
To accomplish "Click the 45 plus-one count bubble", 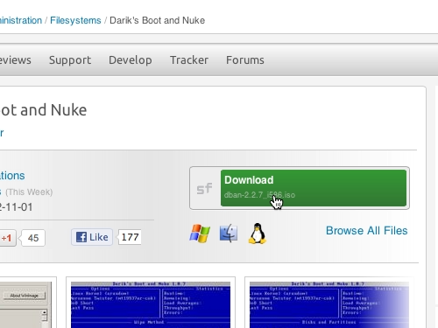I will click(x=33, y=238).
